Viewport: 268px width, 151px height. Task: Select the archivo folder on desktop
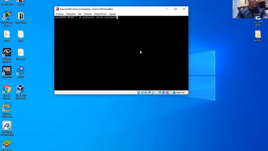point(258,36)
